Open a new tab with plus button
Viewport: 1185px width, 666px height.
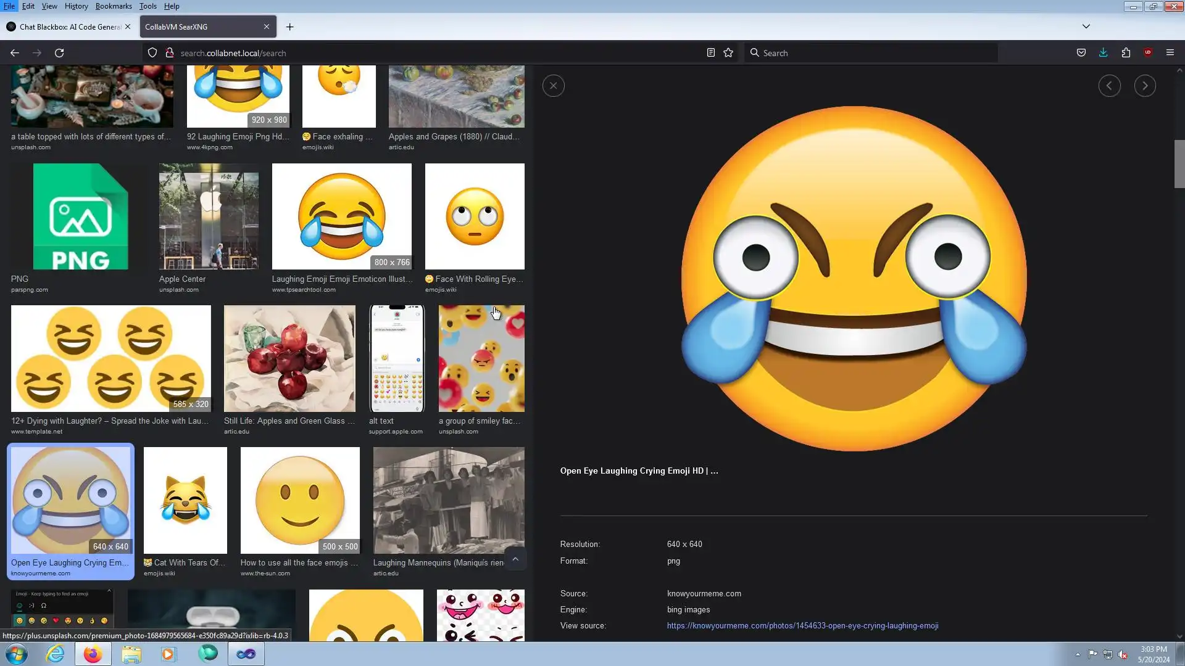point(289,27)
